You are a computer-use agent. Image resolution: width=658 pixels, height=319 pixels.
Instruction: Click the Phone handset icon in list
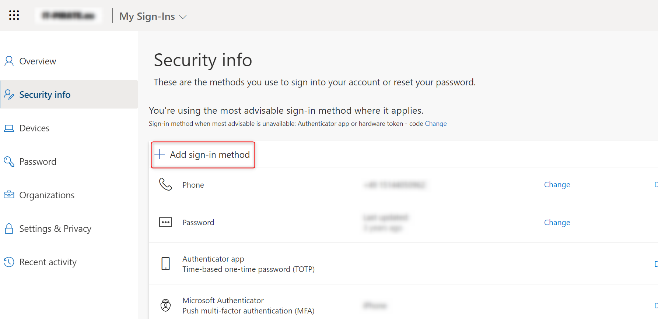click(x=165, y=184)
